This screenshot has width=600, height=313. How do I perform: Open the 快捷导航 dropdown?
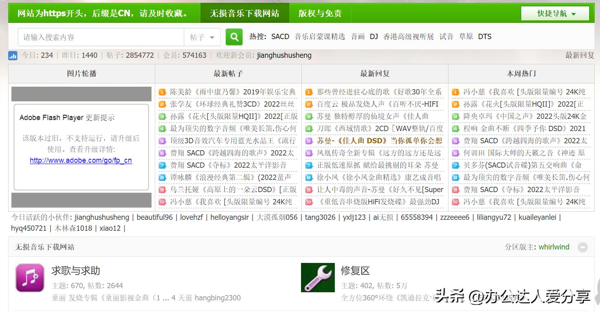pos(555,13)
